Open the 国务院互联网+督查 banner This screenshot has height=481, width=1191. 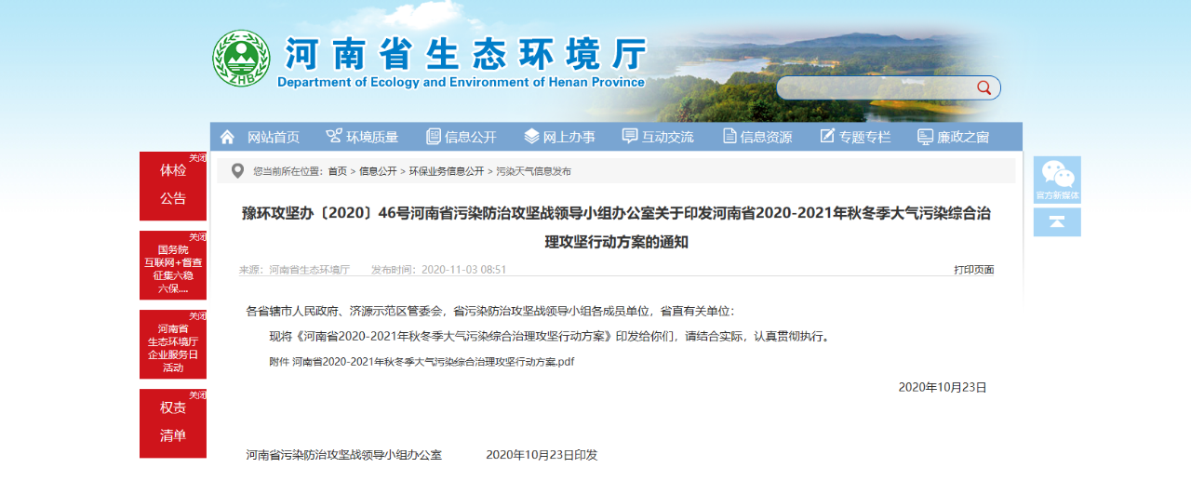[x=173, y=269]
